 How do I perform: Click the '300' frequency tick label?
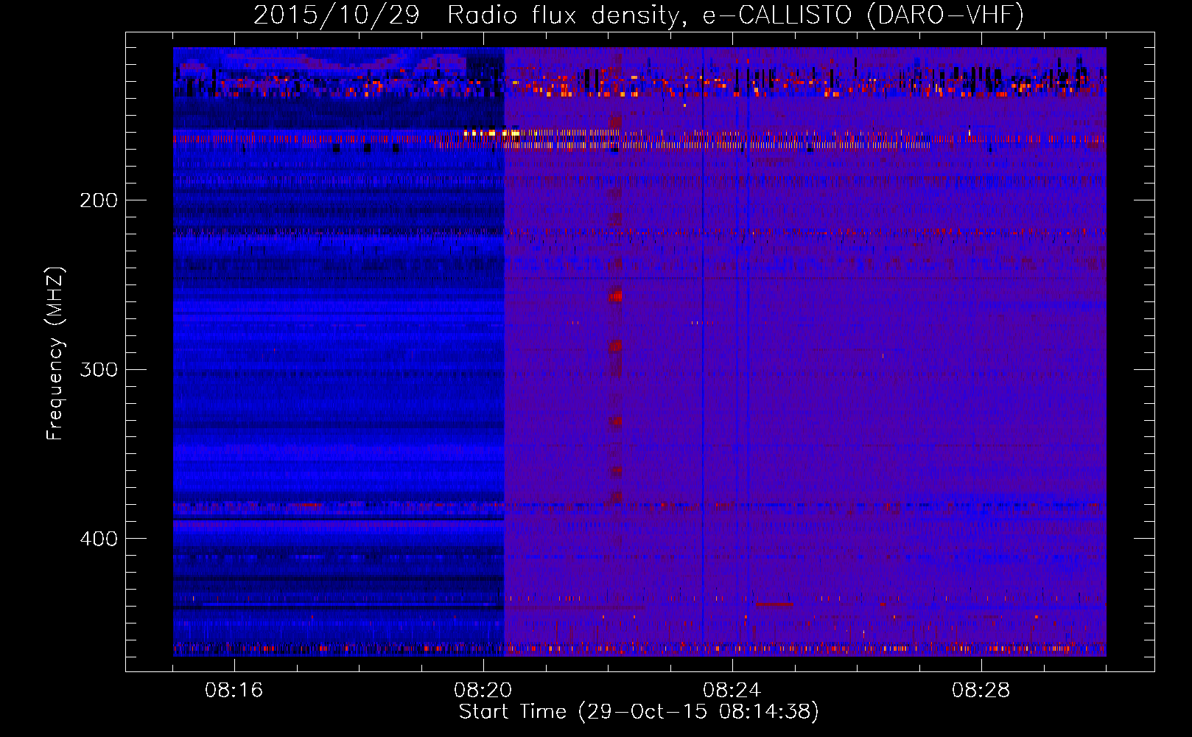99,369
